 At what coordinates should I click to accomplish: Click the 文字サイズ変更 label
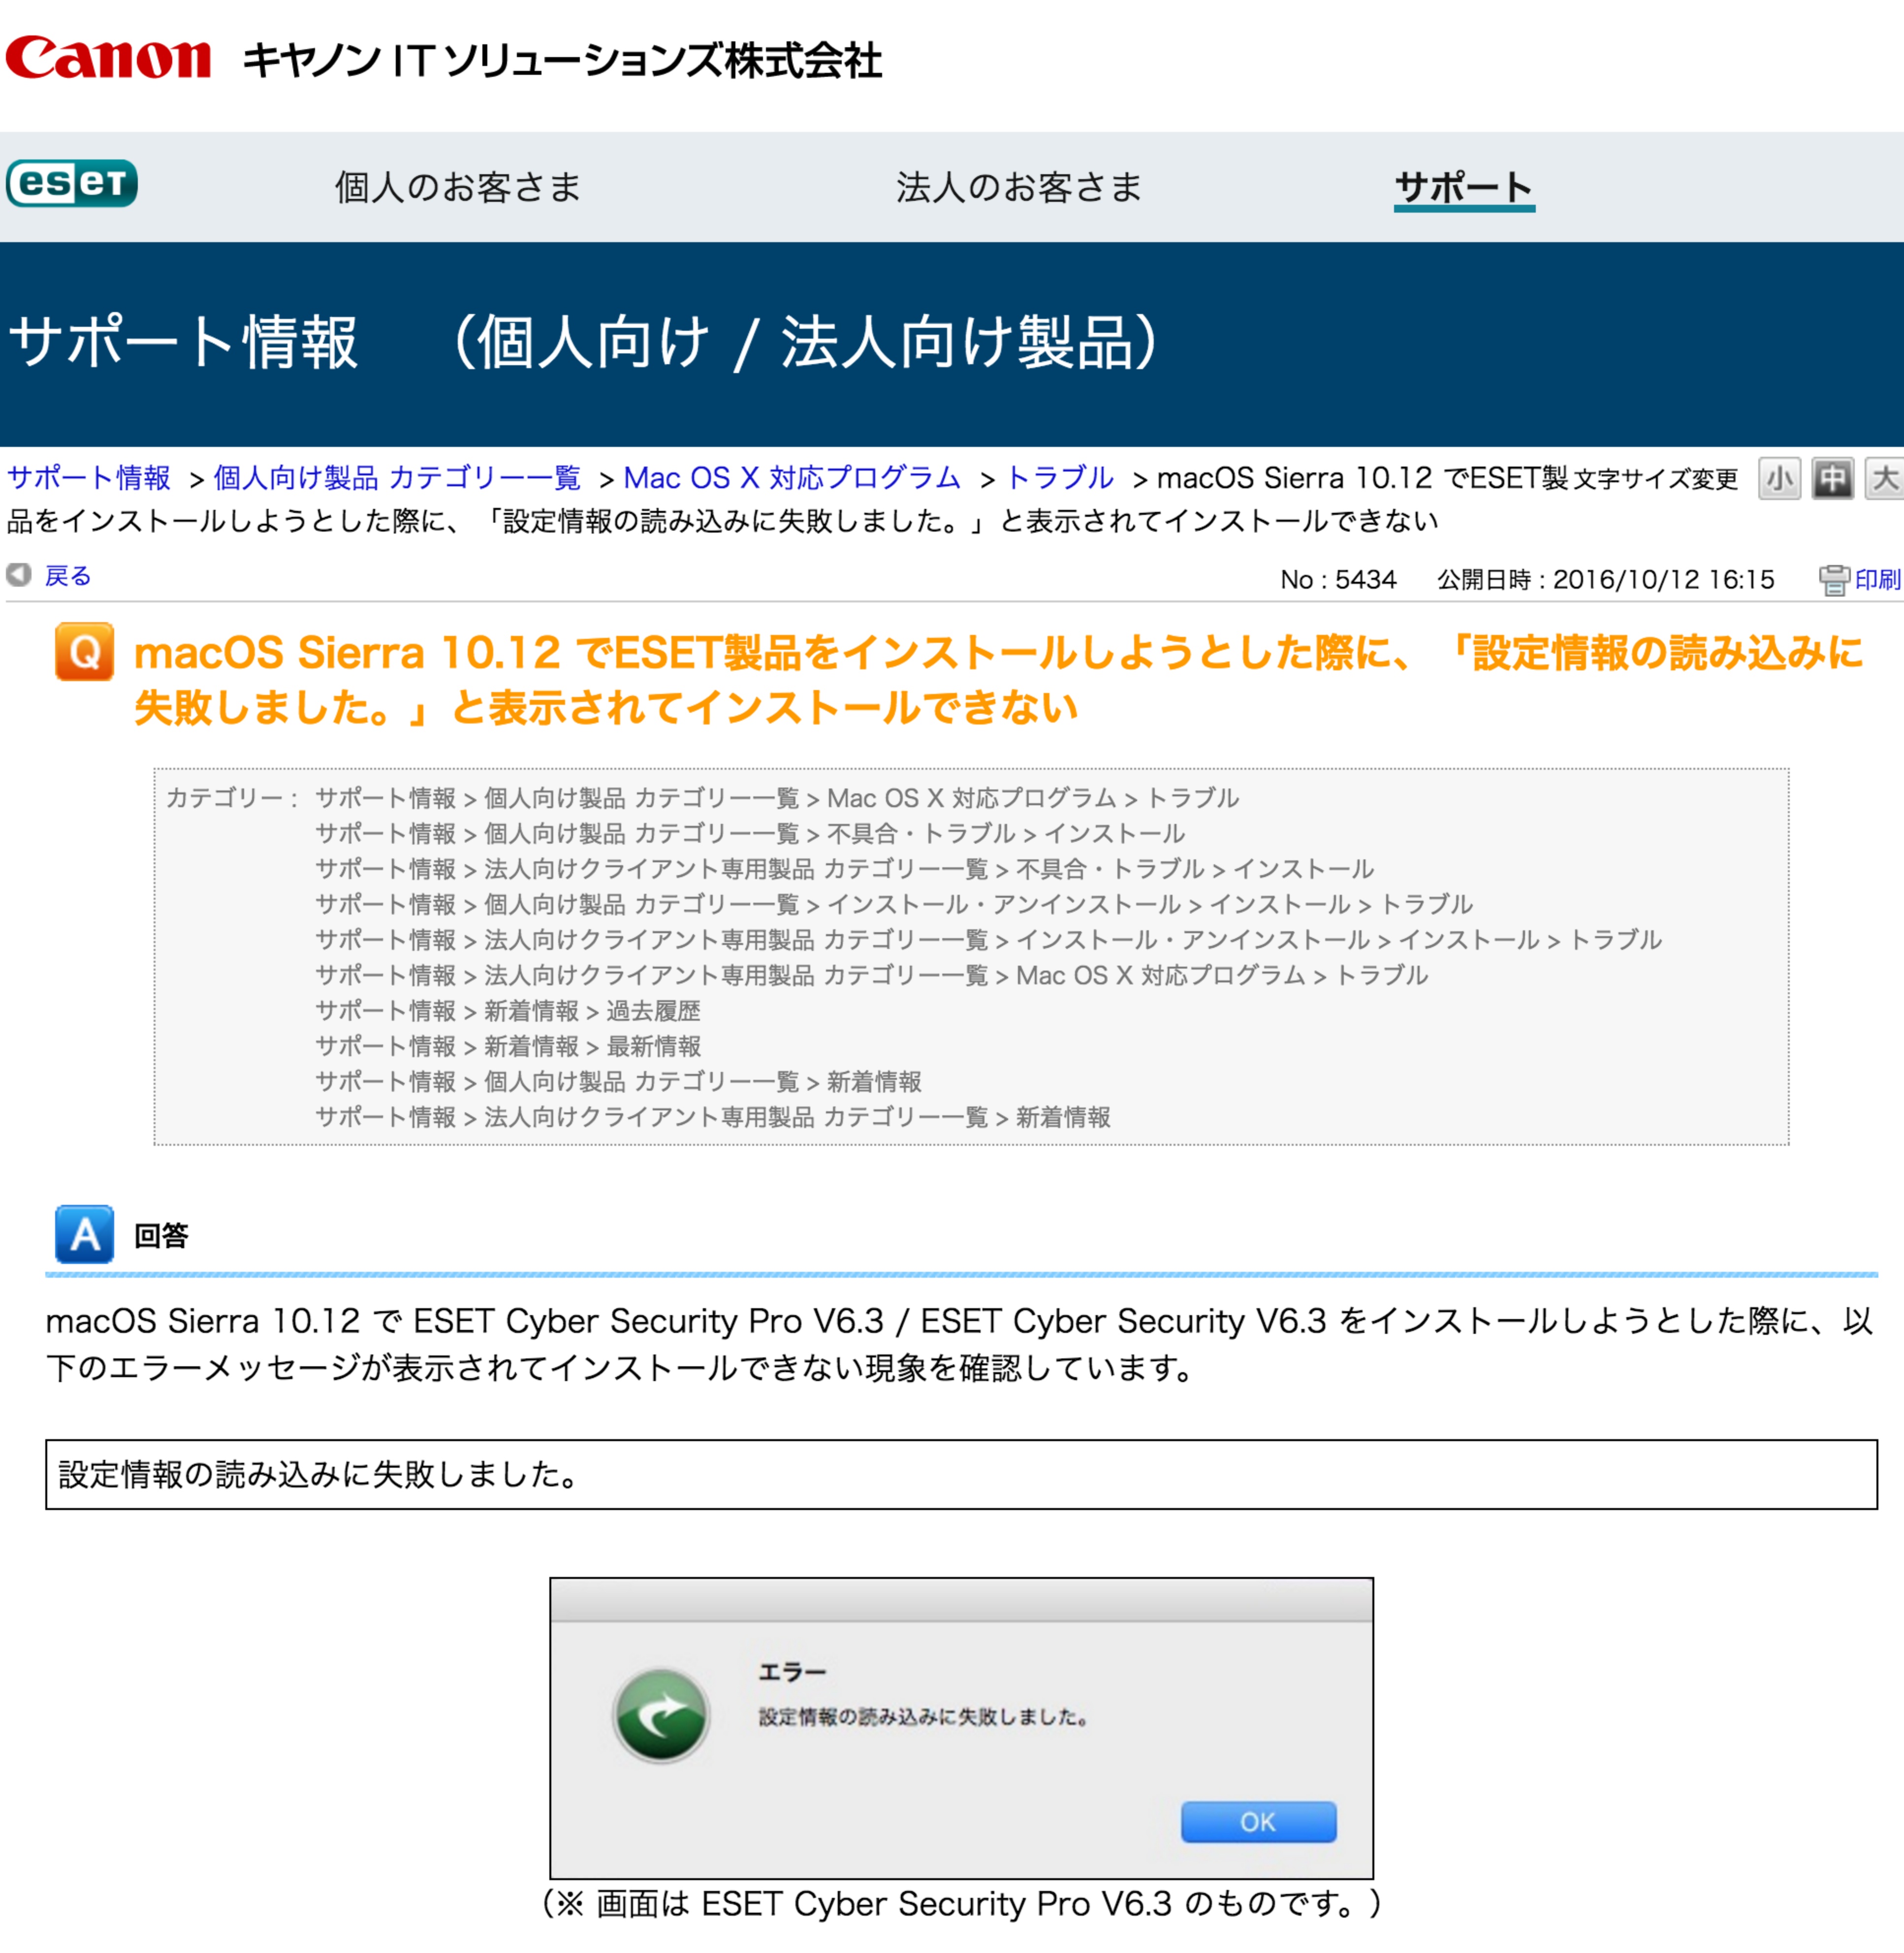[x=1656, y=480]
